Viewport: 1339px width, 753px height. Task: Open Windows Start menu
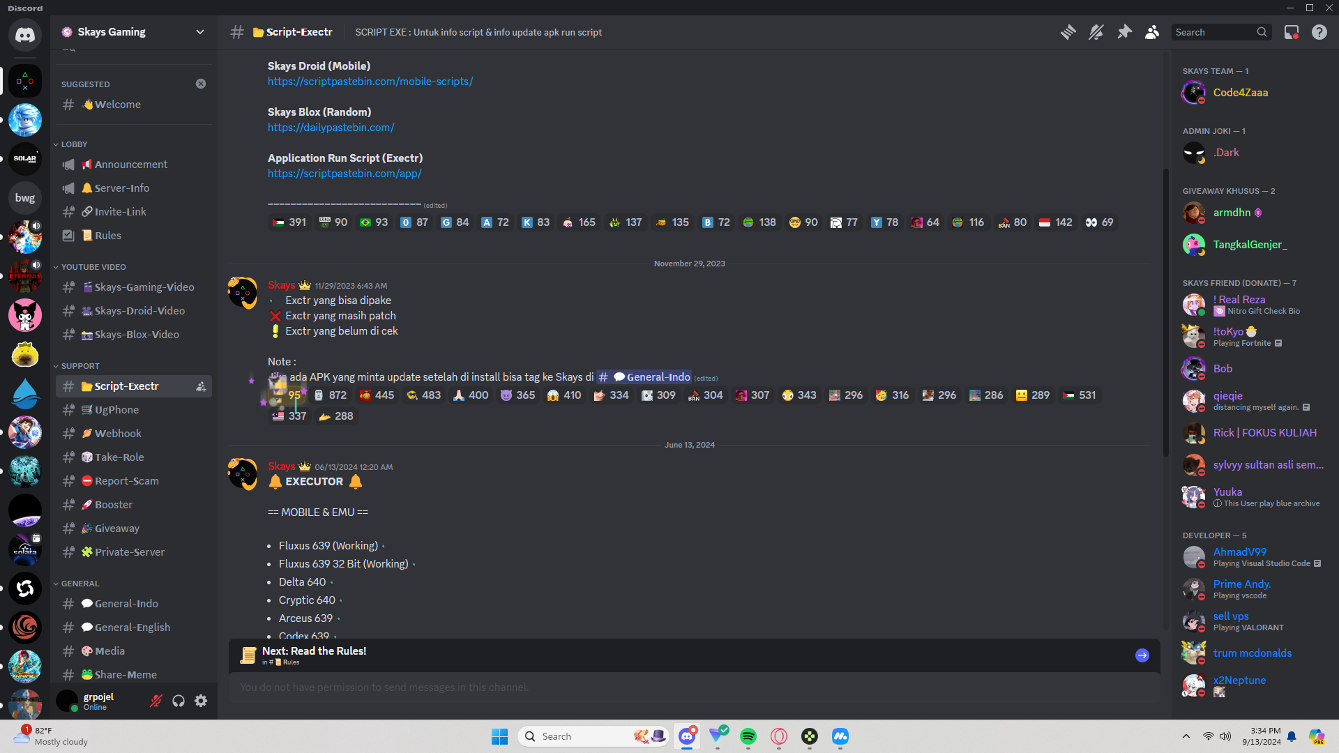pos(499,736)
